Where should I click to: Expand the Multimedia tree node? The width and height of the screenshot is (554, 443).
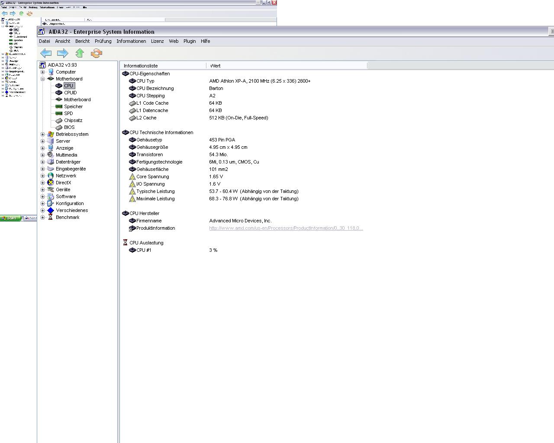click(x=43, y=155)
